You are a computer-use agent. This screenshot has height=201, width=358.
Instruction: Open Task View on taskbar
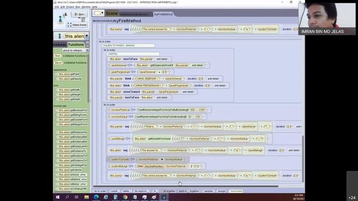pyautogui.click(x=77, y=197)
